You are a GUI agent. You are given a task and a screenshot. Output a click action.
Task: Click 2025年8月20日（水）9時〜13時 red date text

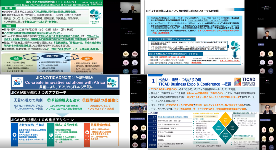tap(172, 57)
